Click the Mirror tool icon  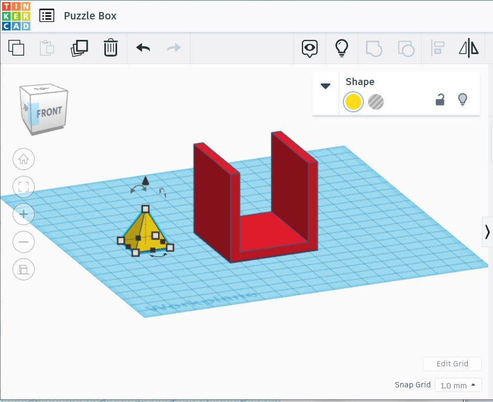click(469, 48)
